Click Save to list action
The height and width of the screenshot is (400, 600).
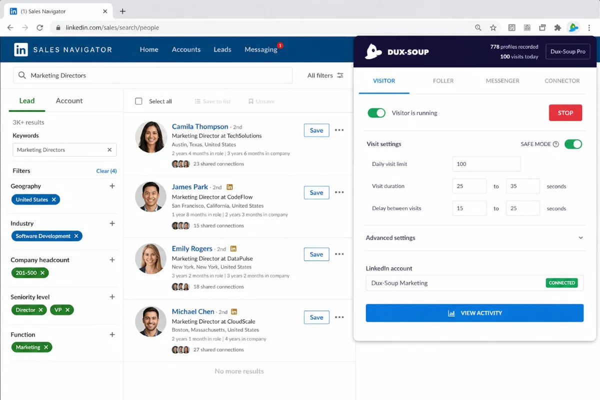tap(212, 101)
